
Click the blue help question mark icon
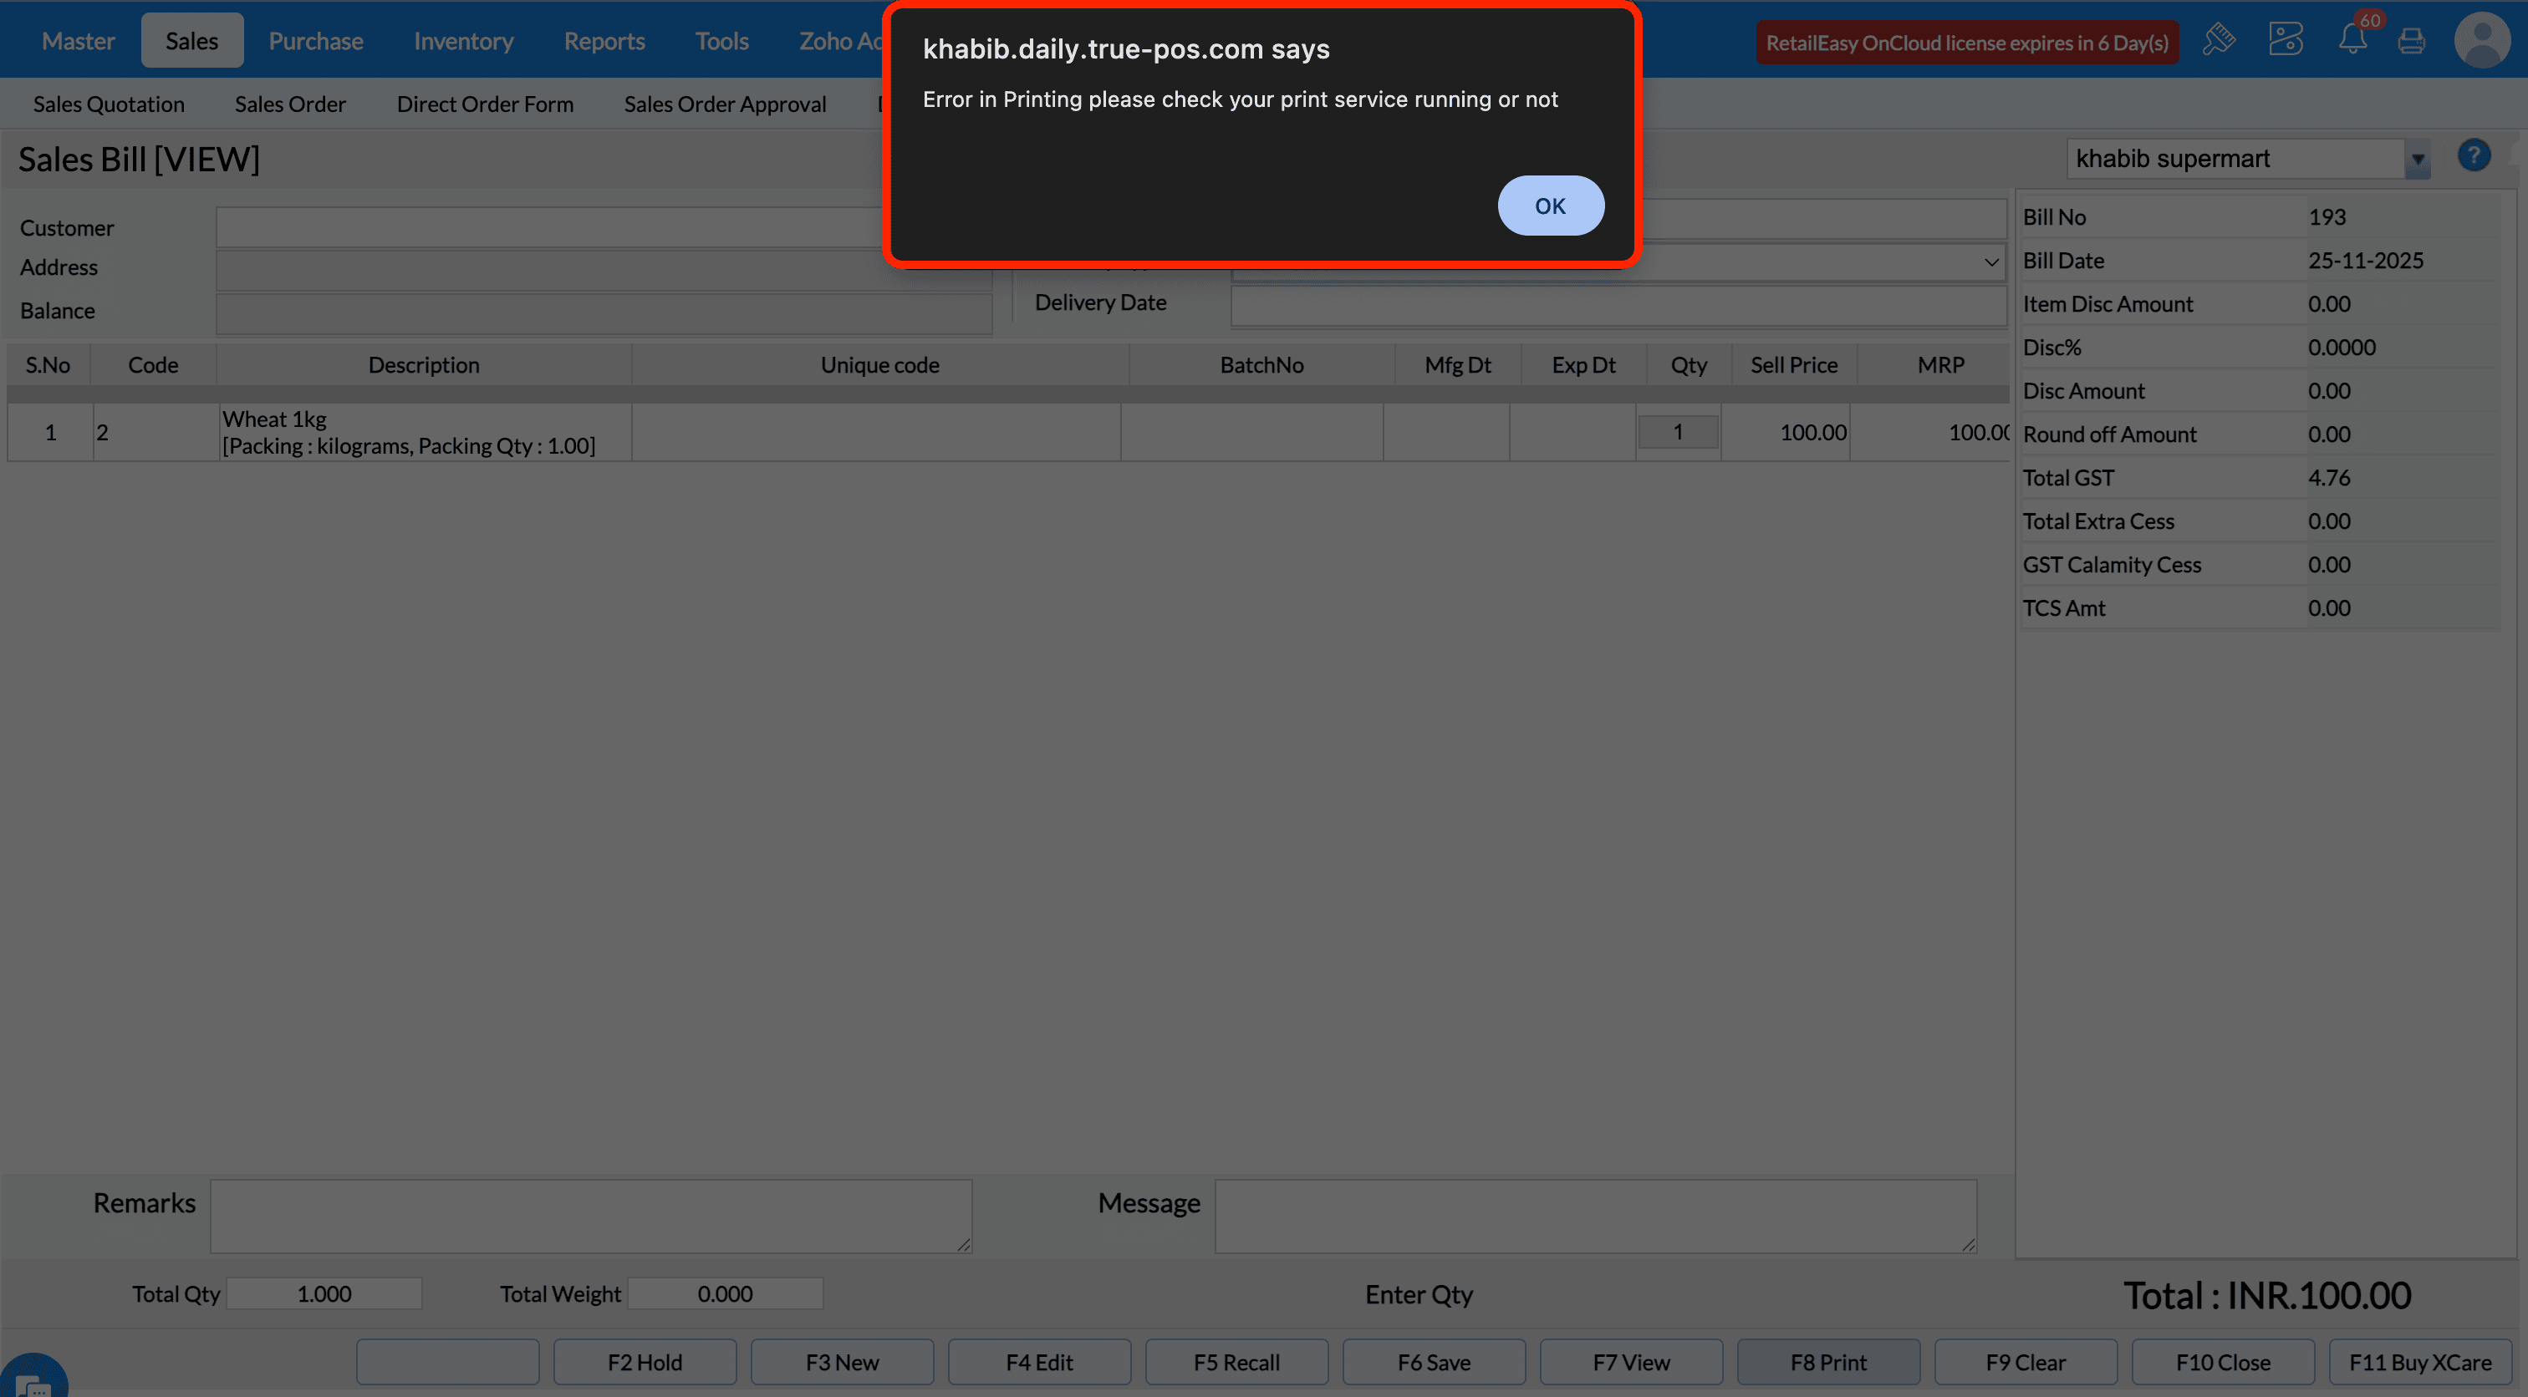click(2473, 155)
